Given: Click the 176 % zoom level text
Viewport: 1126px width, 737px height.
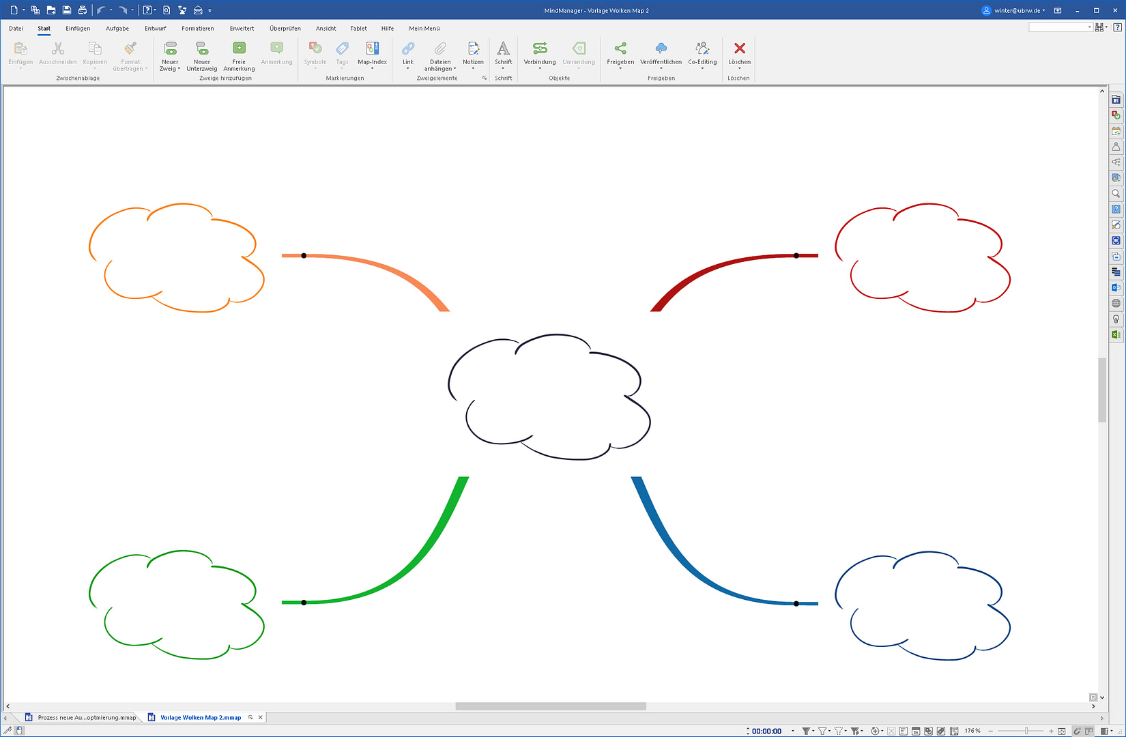Looking at the screenshot, I should pyautogui.click(x=972, y=731).
